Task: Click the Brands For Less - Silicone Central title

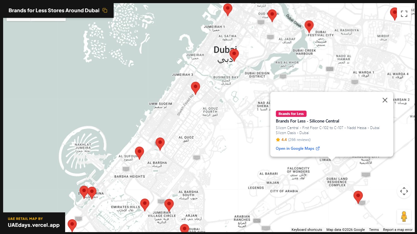Action: (307, 121)
